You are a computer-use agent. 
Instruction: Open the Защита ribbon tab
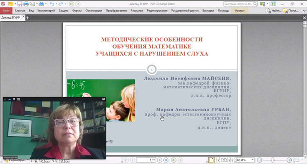pyautogui.click(x=63, y=11)
